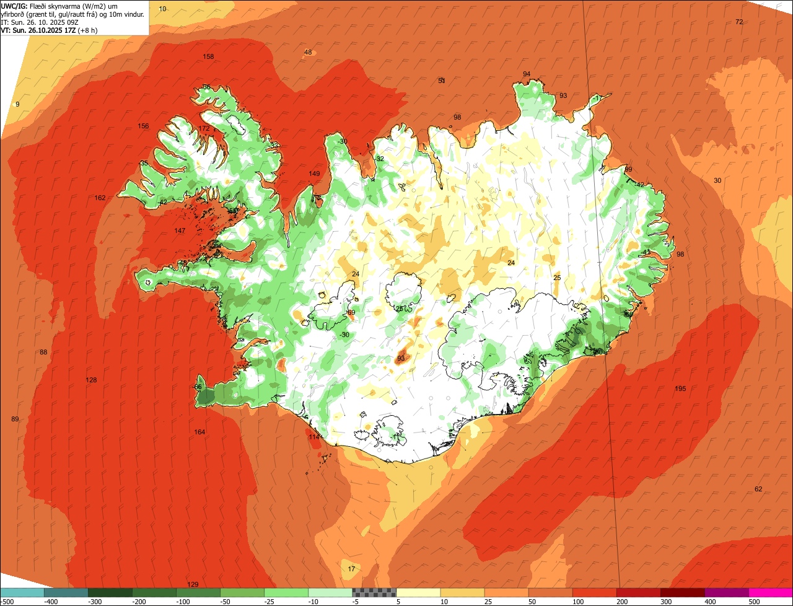Click the map value 149

(x=315, y=174)
